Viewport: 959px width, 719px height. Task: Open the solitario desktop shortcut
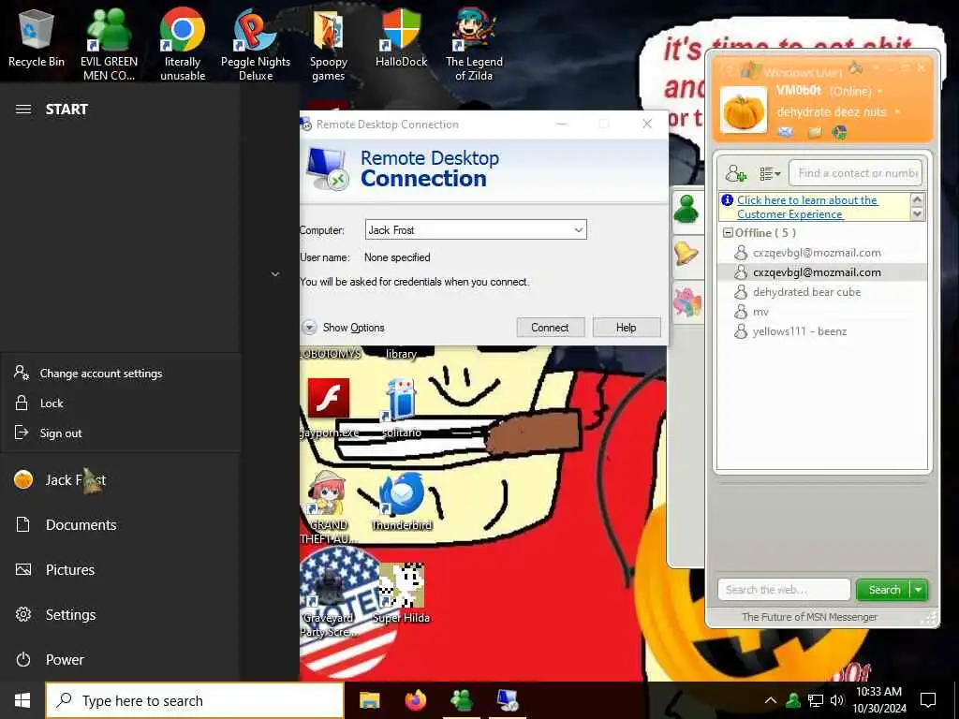[401, 407]
